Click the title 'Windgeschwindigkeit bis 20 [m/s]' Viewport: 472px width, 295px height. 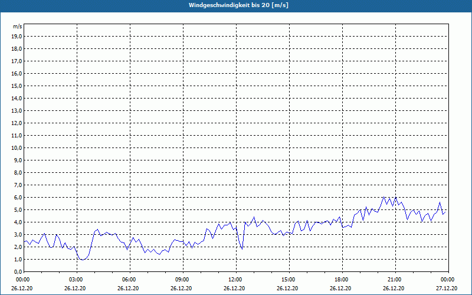(x=238, y=5)
